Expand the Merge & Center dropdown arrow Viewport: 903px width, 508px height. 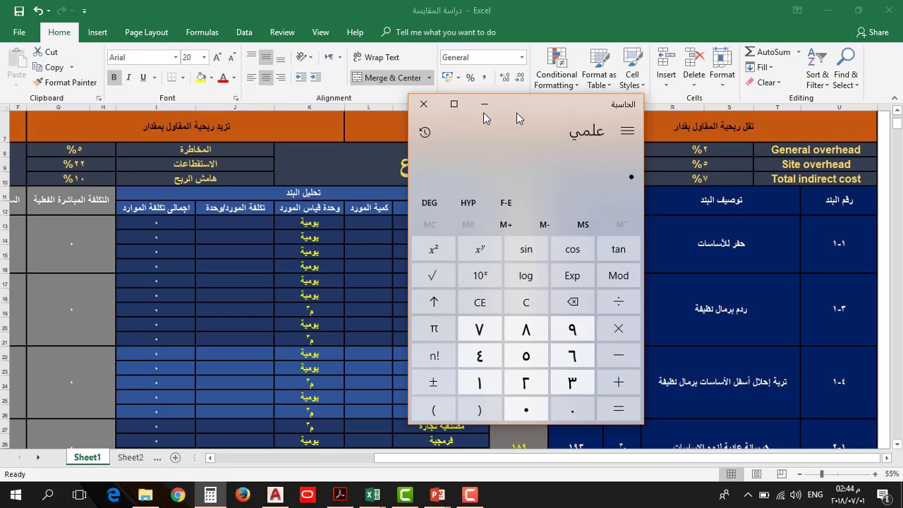pyautogui.click(x=428, y=78)
